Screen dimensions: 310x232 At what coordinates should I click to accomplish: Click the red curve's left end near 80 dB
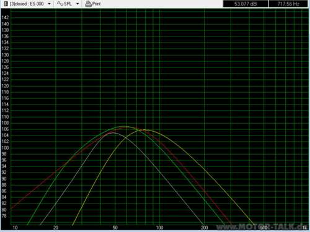click(x=12, y=208)
